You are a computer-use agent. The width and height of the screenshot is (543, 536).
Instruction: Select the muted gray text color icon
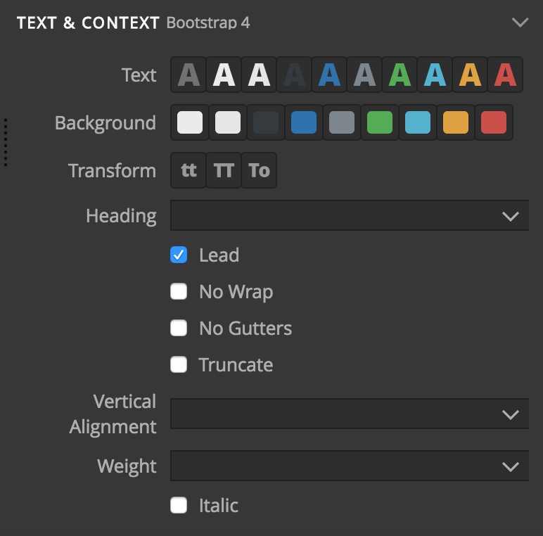[x=189, y=75]
